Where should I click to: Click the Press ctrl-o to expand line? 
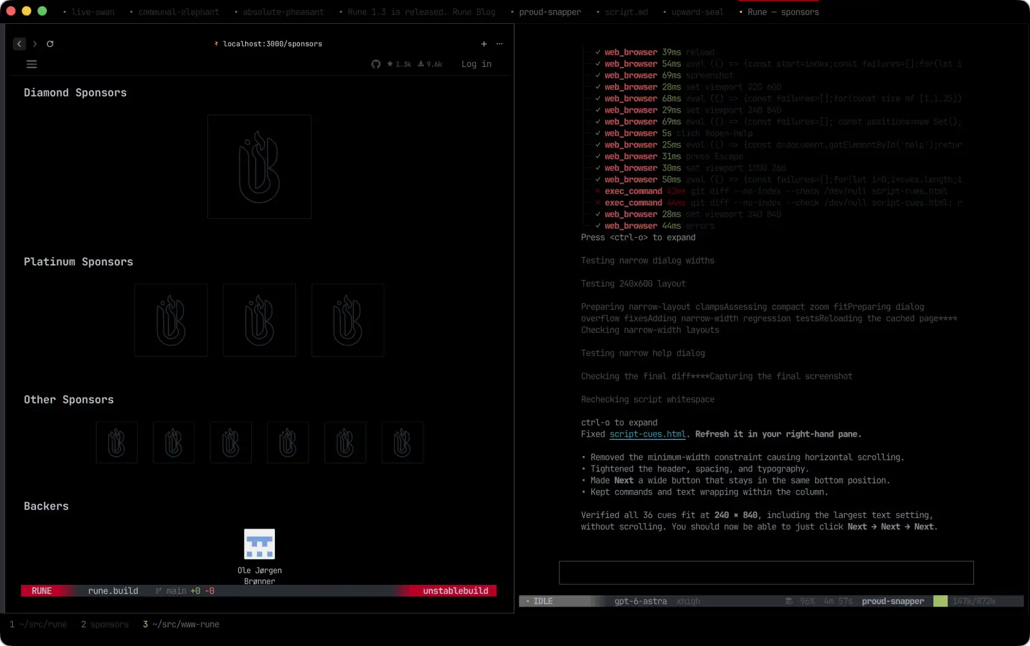click(638, 238)
